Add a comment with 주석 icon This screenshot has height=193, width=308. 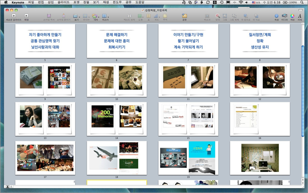(165, 17)
